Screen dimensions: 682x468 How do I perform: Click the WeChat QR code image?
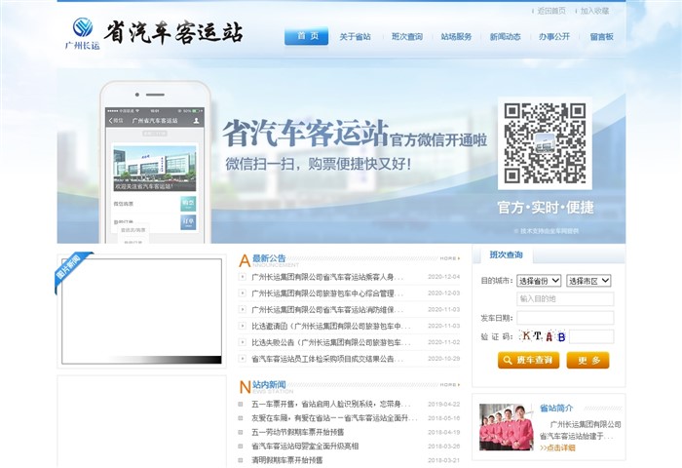point(545,142)
